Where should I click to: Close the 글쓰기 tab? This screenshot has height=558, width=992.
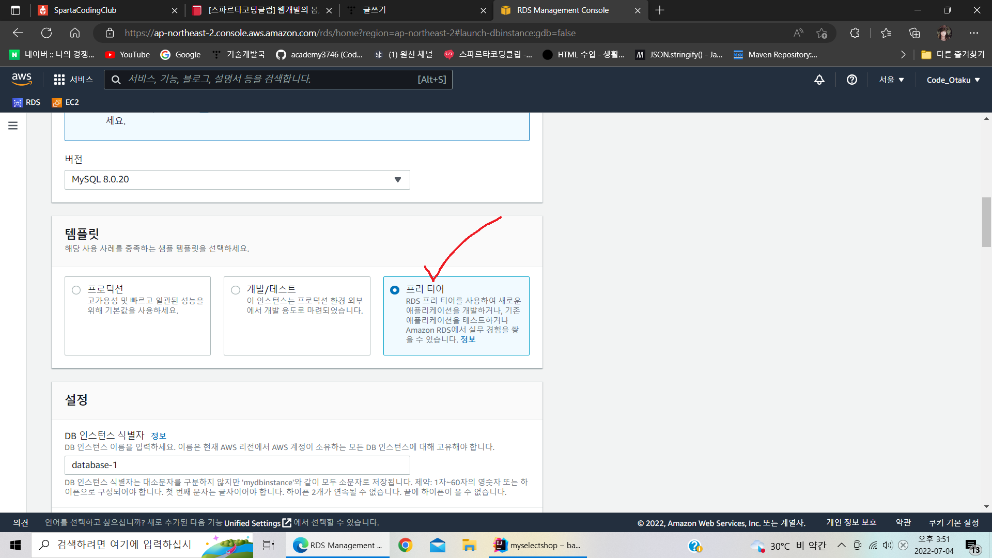pos(483,10)
